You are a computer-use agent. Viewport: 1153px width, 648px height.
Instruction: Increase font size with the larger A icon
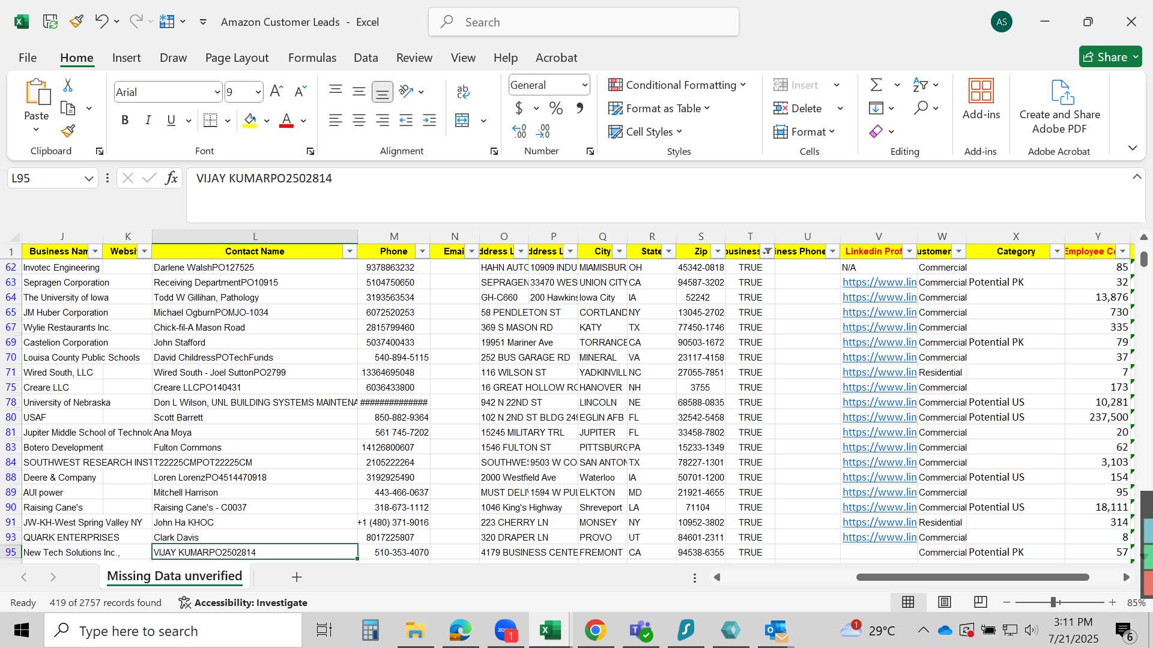[x=276, y=91]
